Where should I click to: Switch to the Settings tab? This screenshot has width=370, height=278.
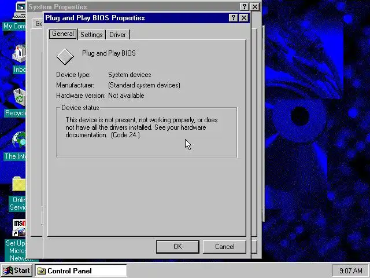click(91, 35)
